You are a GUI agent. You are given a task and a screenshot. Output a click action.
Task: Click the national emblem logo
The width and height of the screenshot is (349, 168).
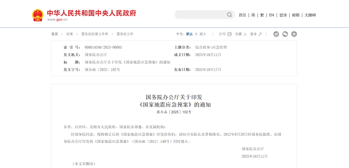[37, 15]
